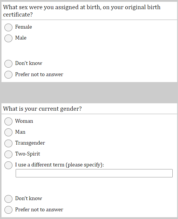
Task: Select the Female radio button
Action: 8,27
